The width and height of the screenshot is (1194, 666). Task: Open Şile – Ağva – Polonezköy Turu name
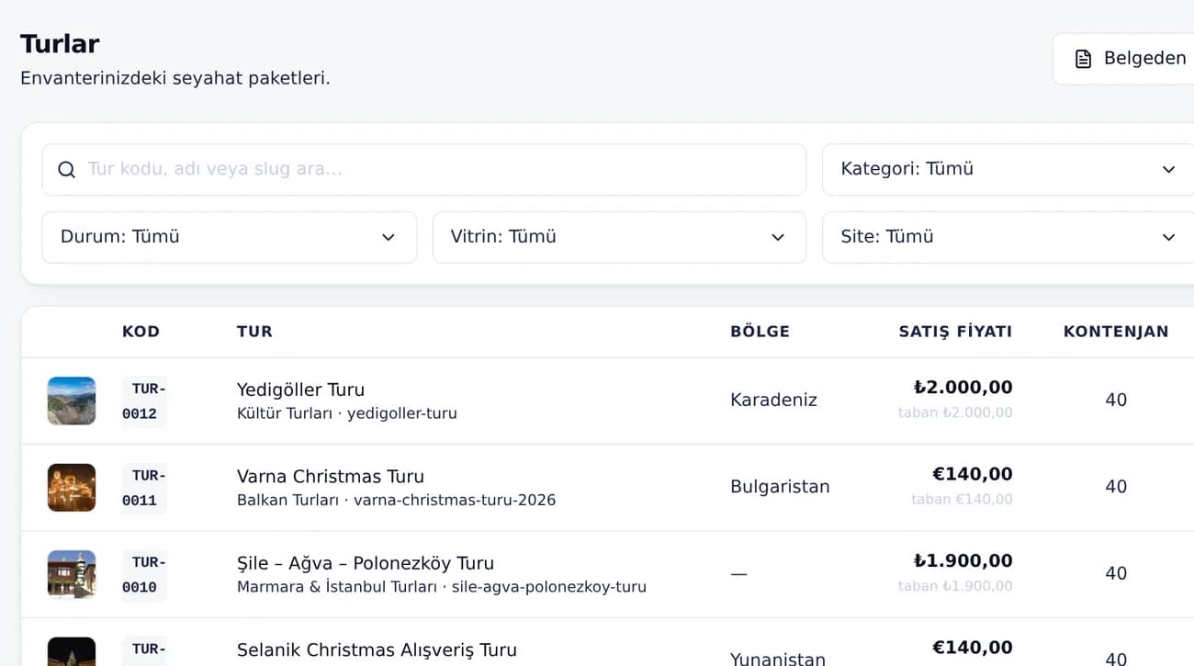(366, 563)
